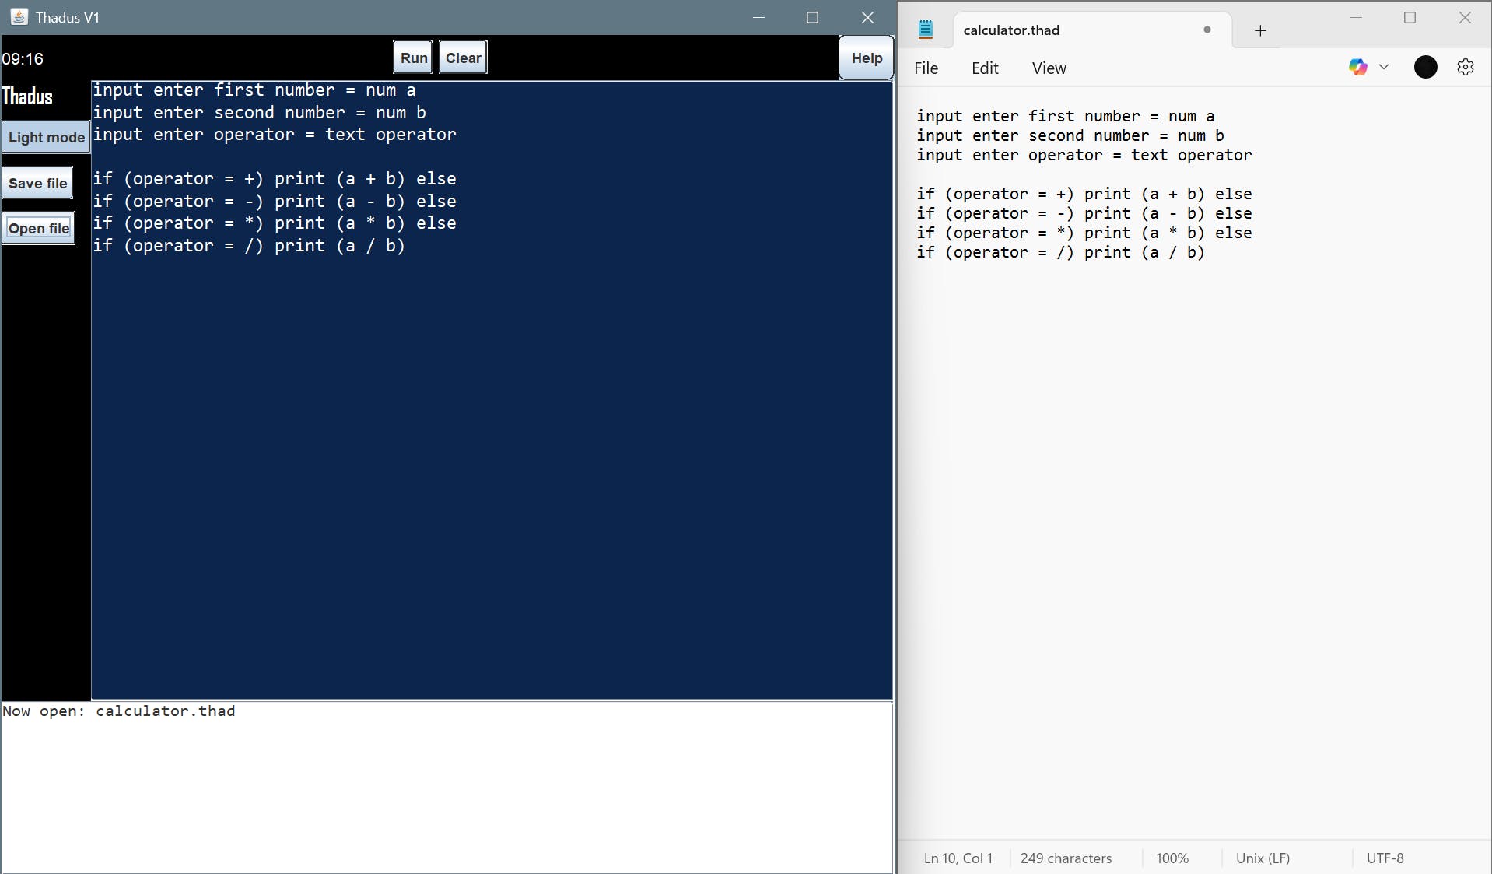Image resolution: width=1492 pixels, height=874 pixels.
Task: Click the 'input enter first number' line in Thadus
Action: pyautogui.click(x=254, y=90)
